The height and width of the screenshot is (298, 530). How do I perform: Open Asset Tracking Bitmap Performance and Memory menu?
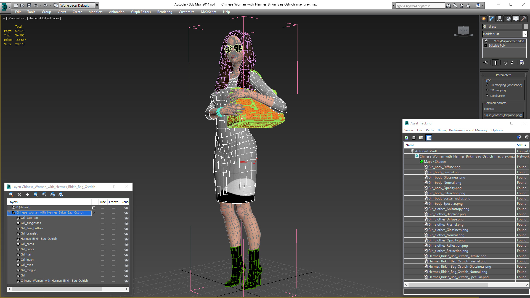coord(462,130)
